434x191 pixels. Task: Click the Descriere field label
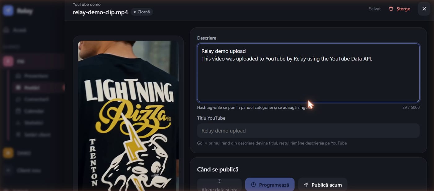click(207, 38)
